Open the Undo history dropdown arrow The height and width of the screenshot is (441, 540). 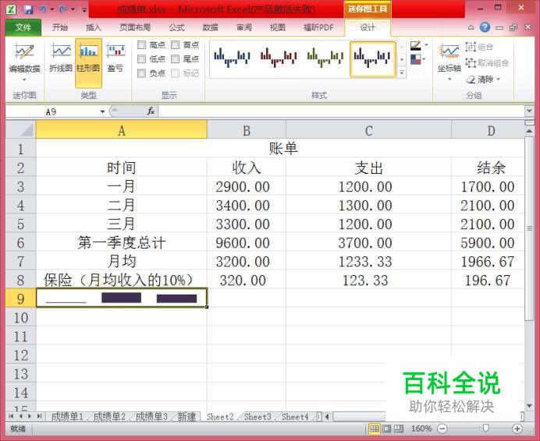pyautogui.click(x=52, y=9)
